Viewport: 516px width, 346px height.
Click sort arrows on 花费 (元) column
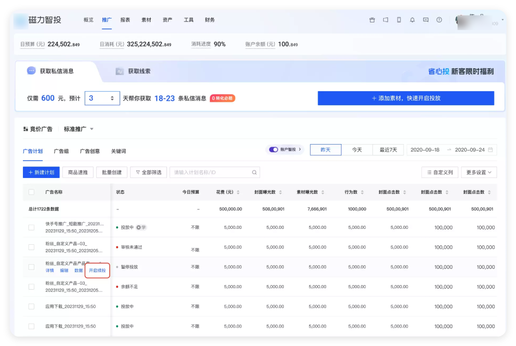click(x=238, y=192)
